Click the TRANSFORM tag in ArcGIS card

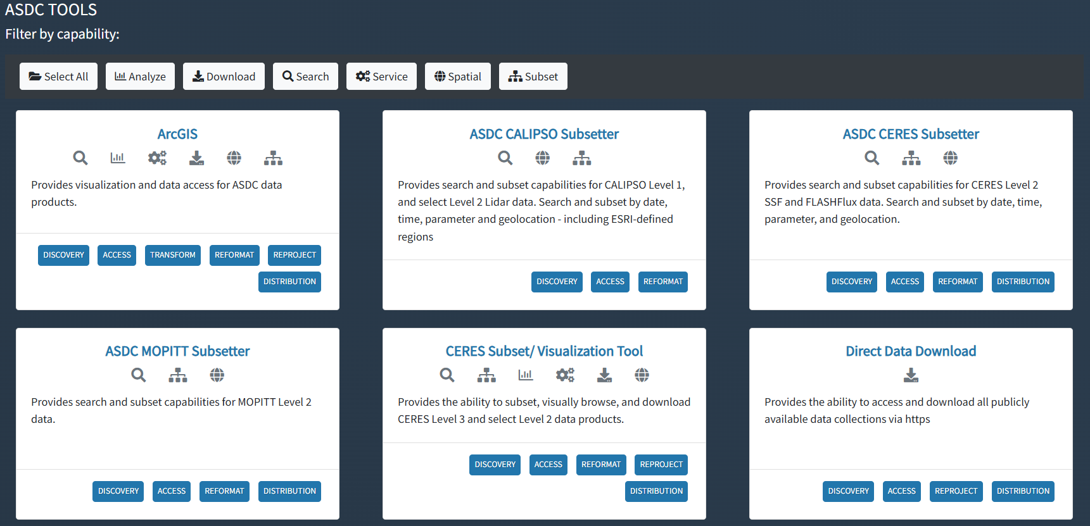pyautogui.click(x=173, y=255)
